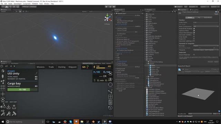This screenshot has height=124, width=221.
Task: Select the Scale transform tool
Action: (x=14, y=7)
